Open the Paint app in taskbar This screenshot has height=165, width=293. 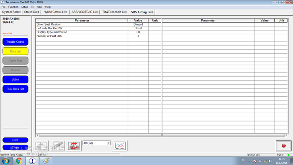point(46,161)
